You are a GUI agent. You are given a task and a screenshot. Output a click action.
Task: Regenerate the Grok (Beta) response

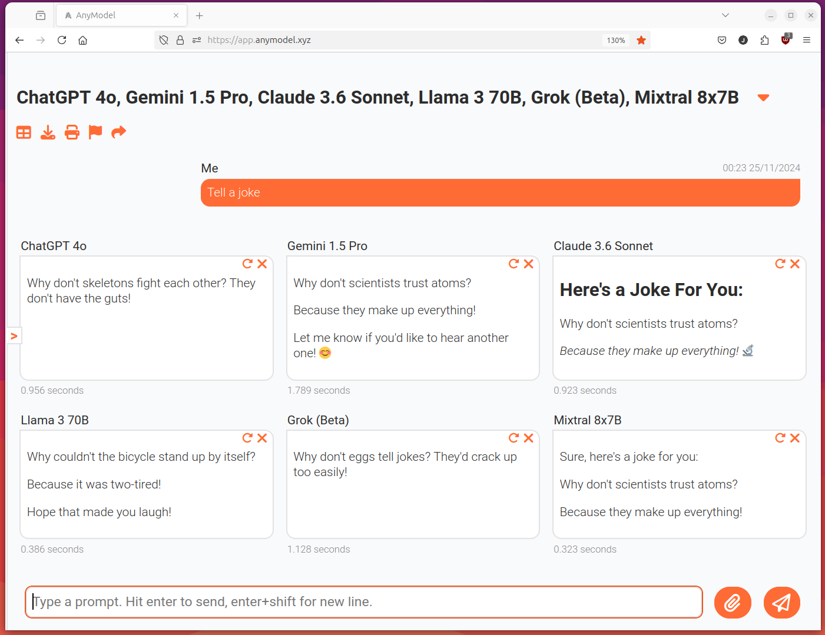click(513, 438)
